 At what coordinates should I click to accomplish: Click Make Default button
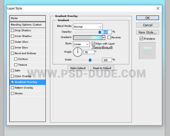pos(78,68)
